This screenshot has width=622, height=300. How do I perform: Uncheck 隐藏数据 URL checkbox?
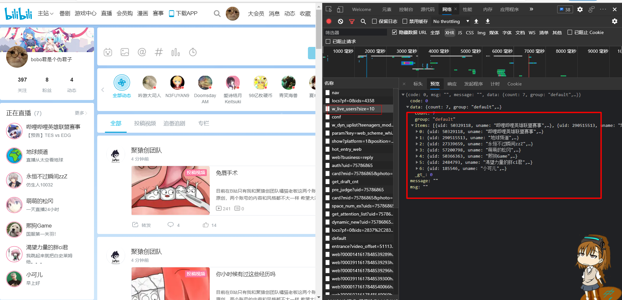[x=394, y=32]
